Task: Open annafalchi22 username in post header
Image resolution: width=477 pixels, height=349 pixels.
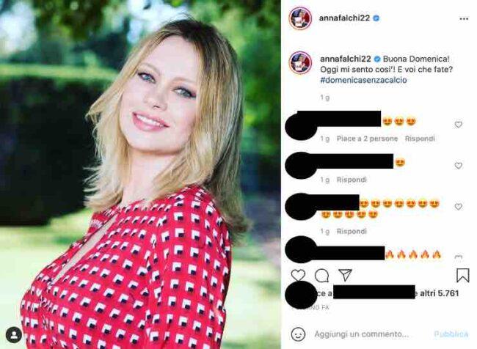Action: click(344, 18)
